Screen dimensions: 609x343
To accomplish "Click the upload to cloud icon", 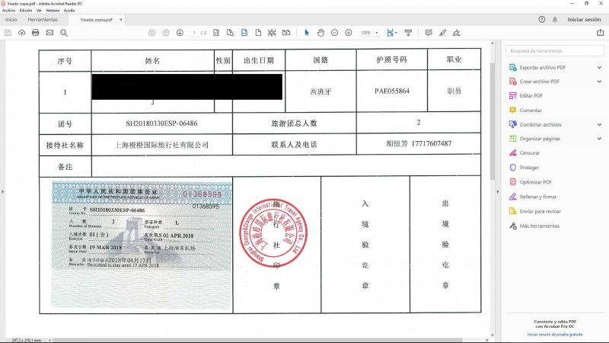I will click(22, 33).
